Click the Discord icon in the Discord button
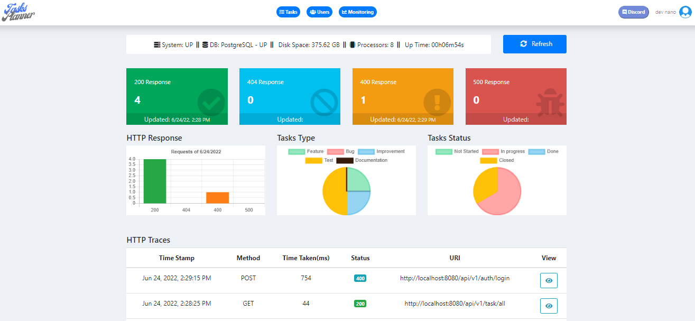The image size is (695, 321). click(625, 12)
